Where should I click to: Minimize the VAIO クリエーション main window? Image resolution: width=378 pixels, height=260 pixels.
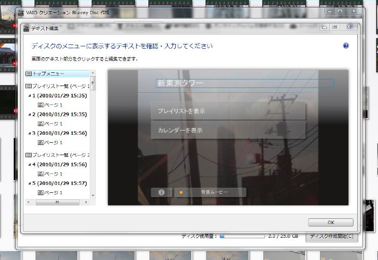pyautogui.click(x=330, y=11)
